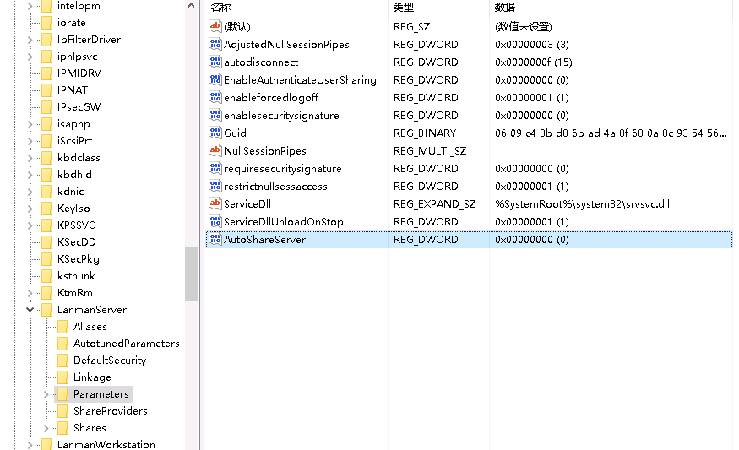
Task: Expand the LanmanWorkstation node
Action: point(30,445)
